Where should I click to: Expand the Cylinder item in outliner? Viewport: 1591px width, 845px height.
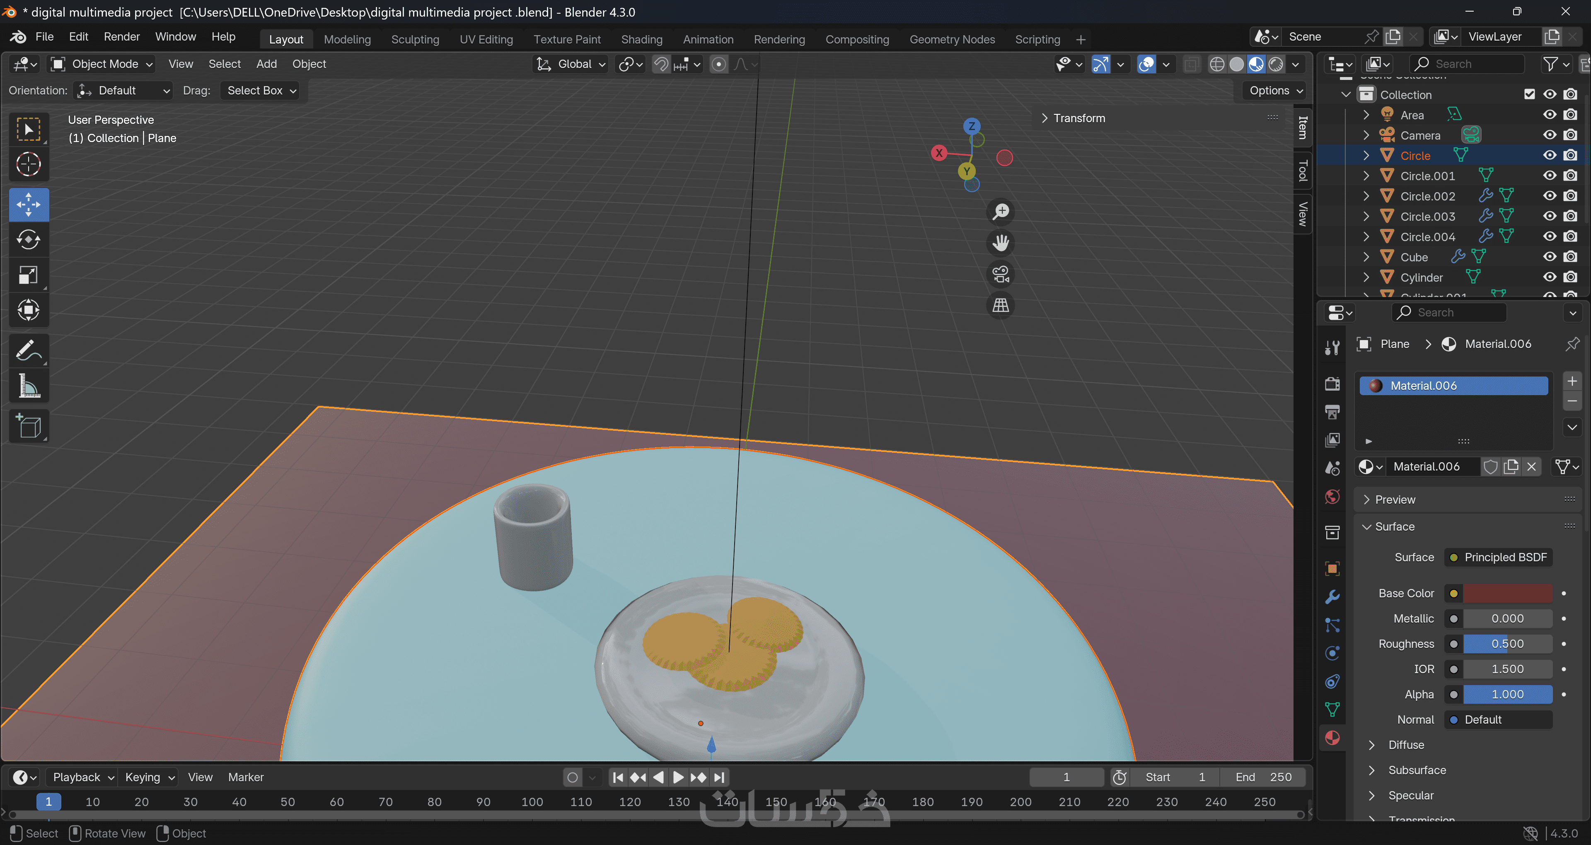click(x=1366, y=278)
